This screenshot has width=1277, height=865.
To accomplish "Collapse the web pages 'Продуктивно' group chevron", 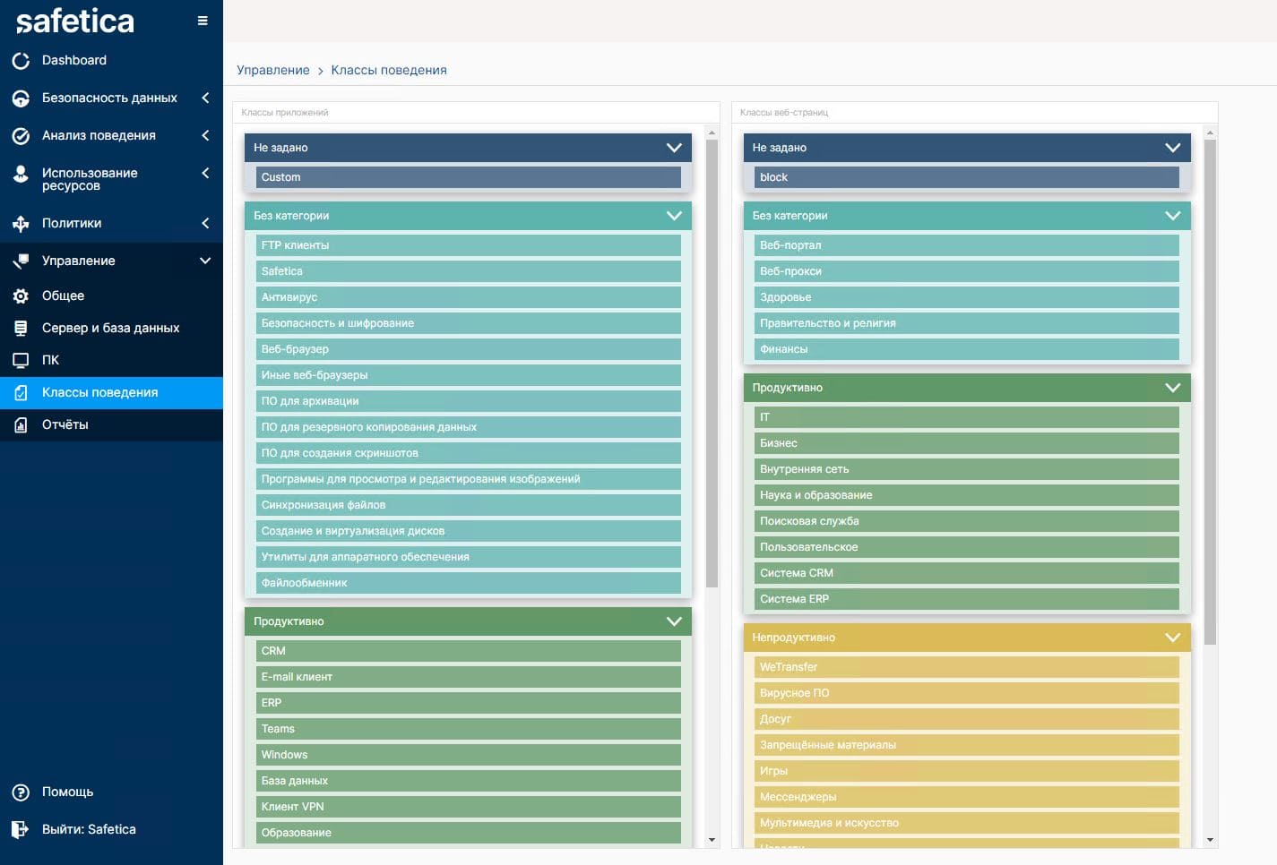I will point(1172,388).
